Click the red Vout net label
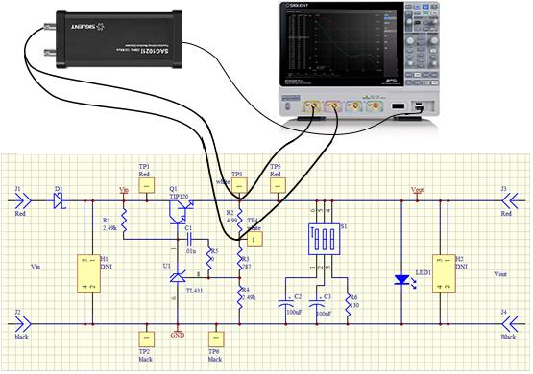Viewport: 533px width, 374px height. click(417, 189)
